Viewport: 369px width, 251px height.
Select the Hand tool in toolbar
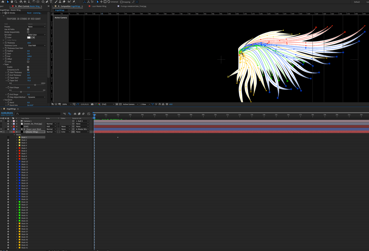pyautogui.click(x=12, y=2)
